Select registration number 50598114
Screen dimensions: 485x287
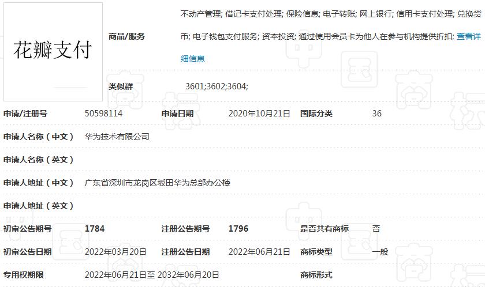tap(103, 114)
